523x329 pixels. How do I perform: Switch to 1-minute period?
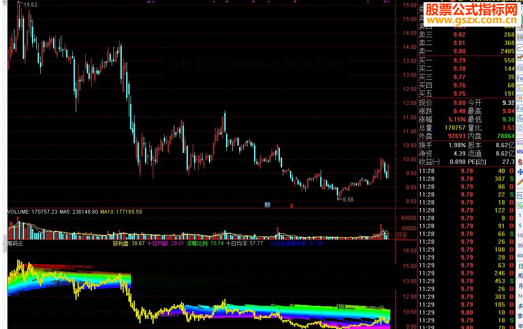click(520, 215)
